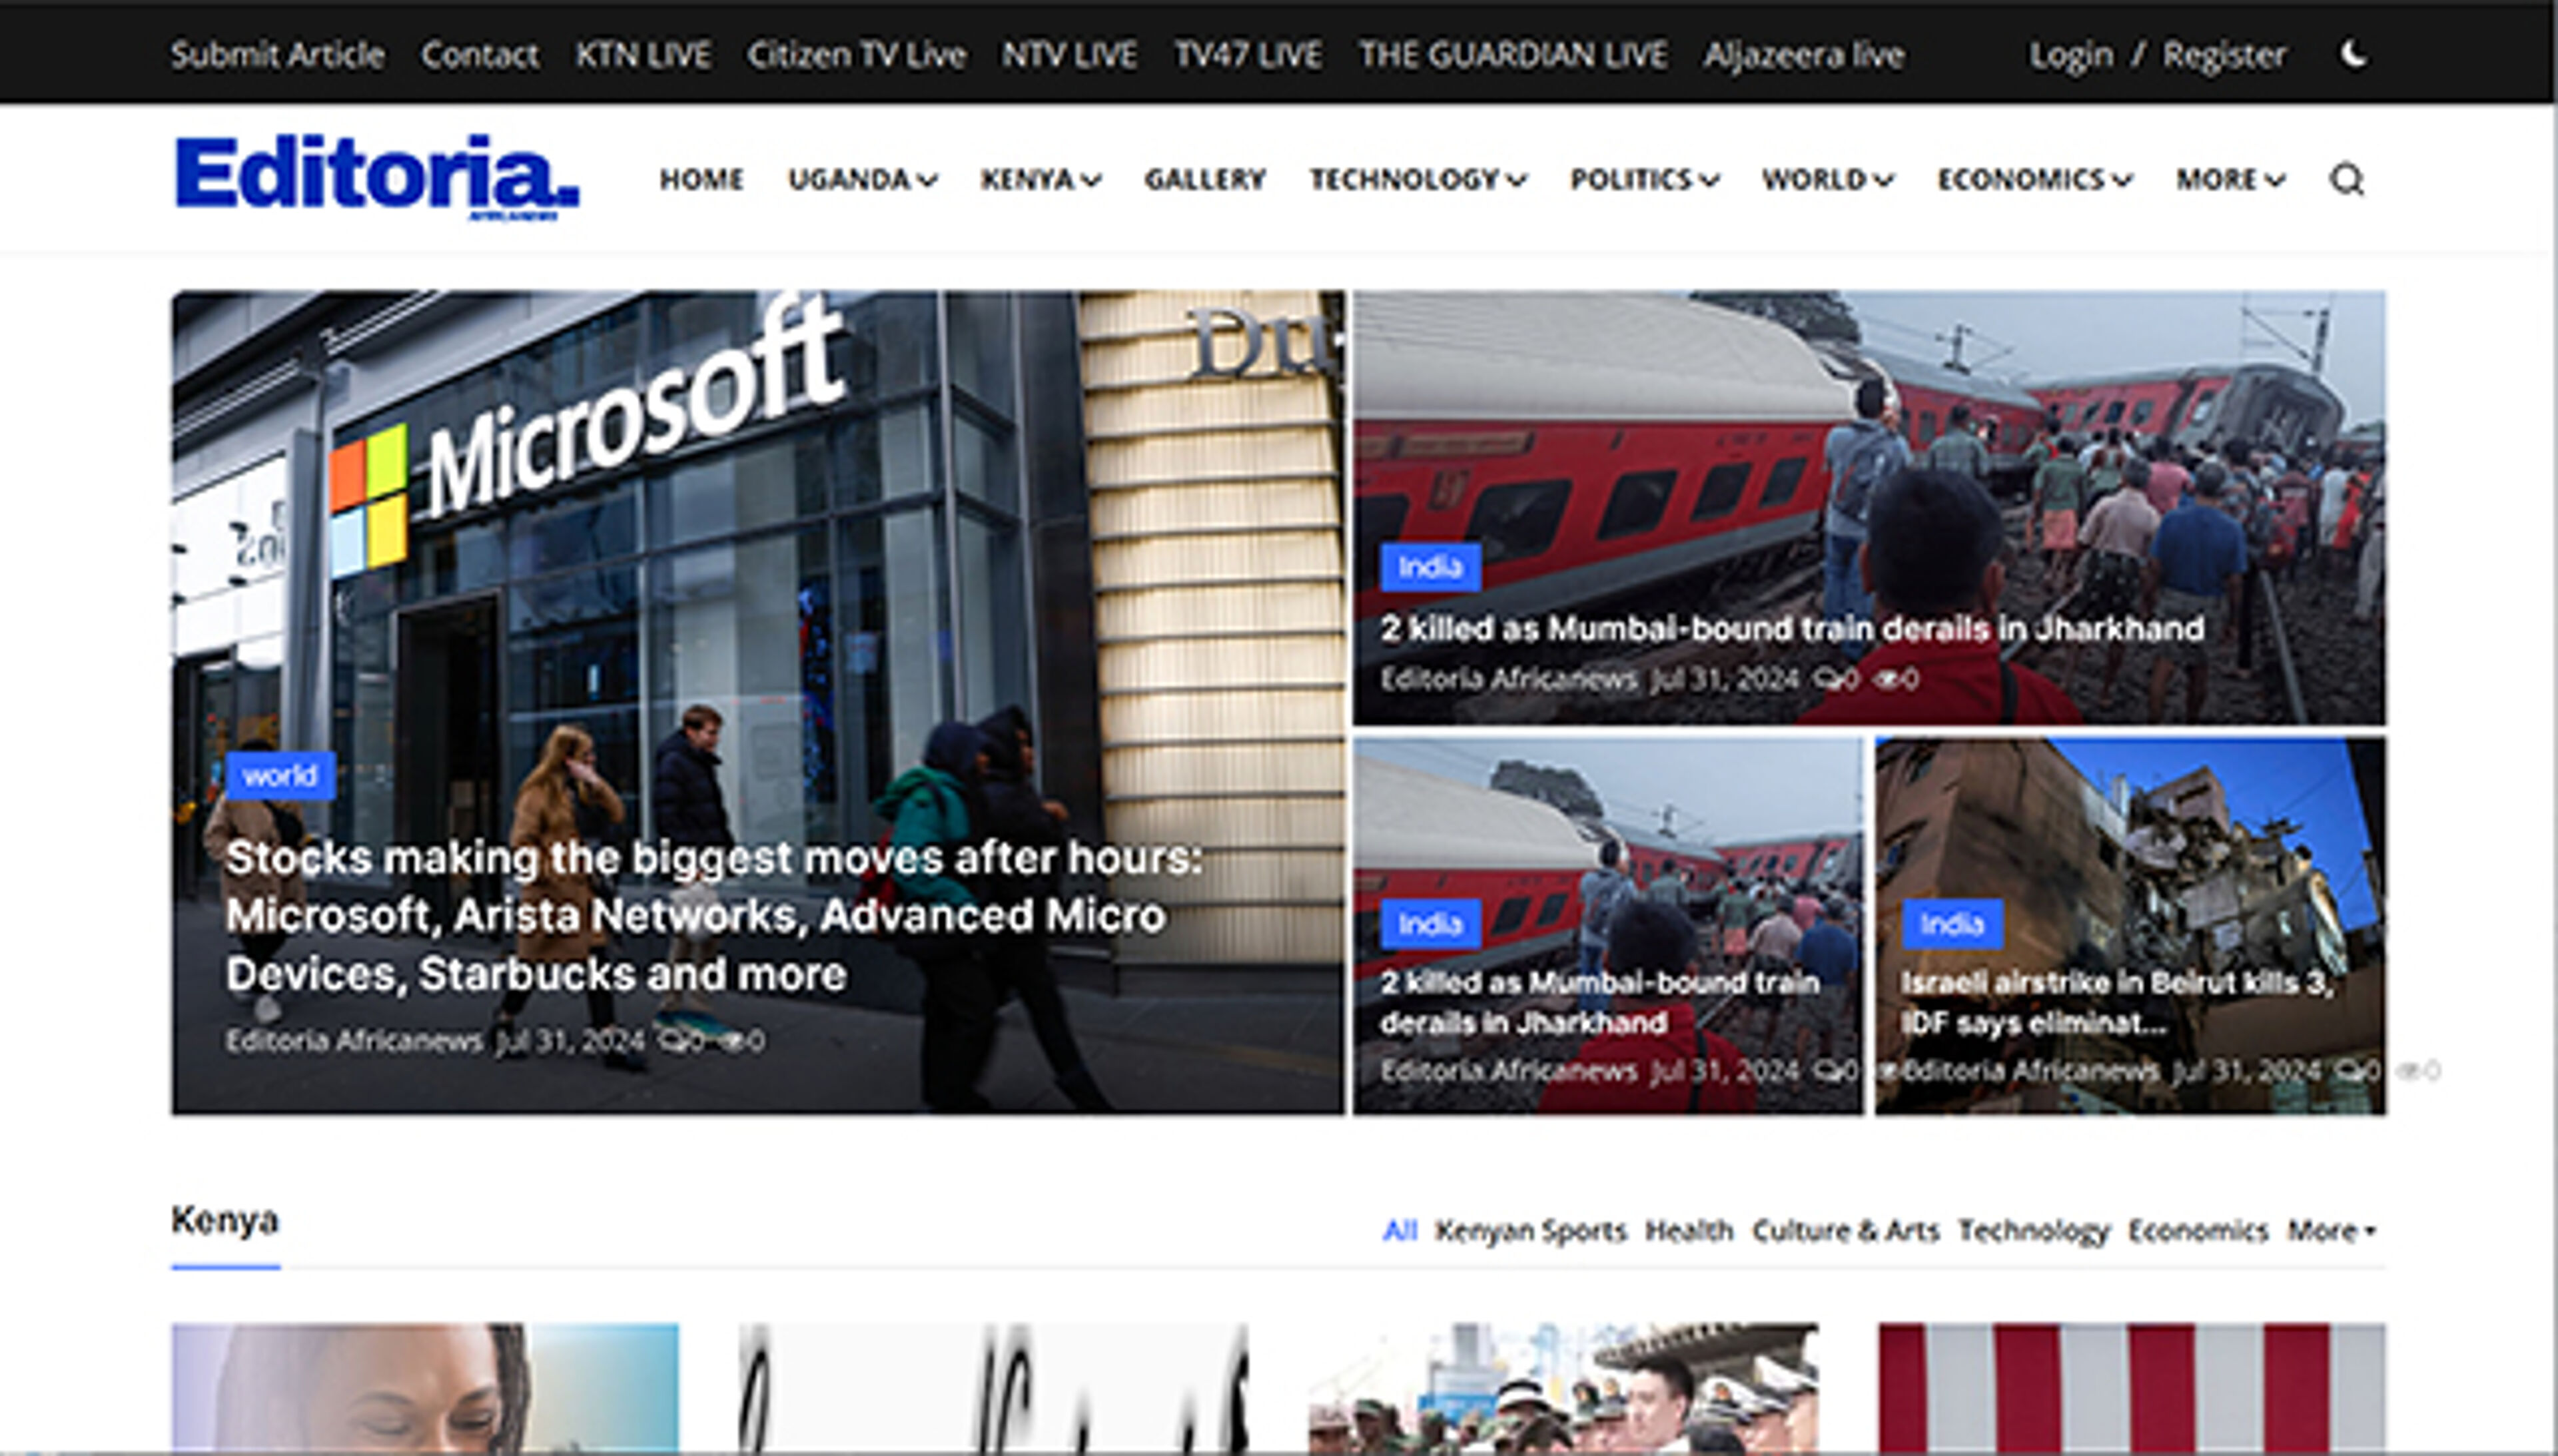Select Kenyan Sports filter tab
The width and height of the screenshot is (2558, 1456).
coord(1530,1230)
